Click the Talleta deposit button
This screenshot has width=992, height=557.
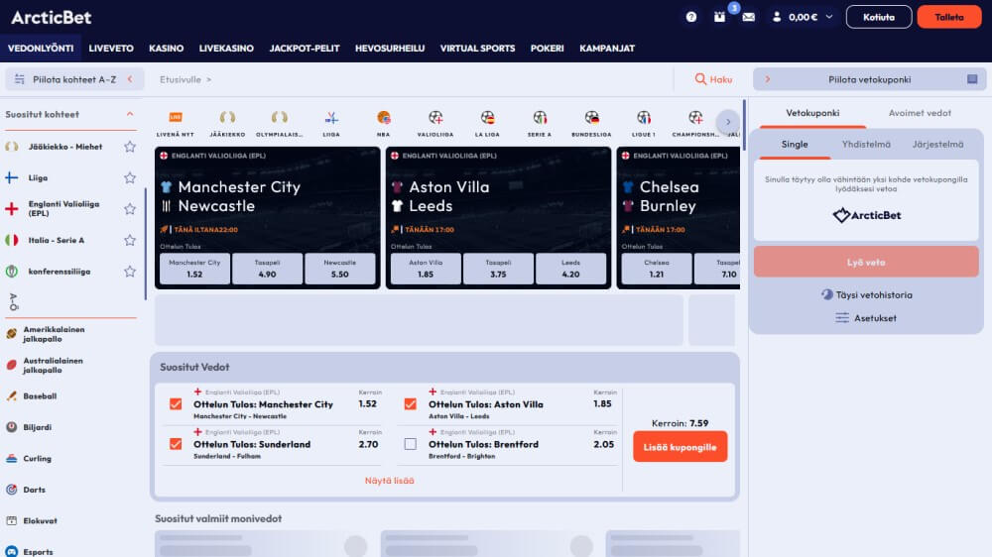coord(948,17)
